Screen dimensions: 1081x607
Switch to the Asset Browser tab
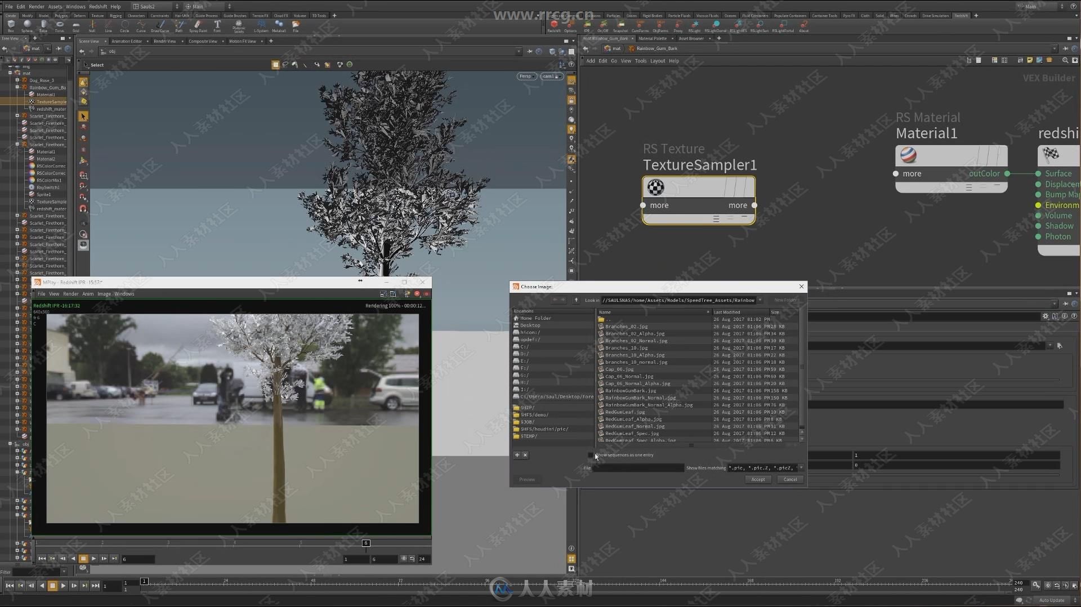coord(691,38)
